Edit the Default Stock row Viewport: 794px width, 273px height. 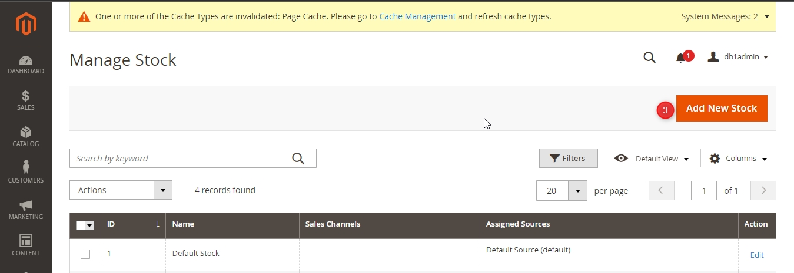click(757, 255)
